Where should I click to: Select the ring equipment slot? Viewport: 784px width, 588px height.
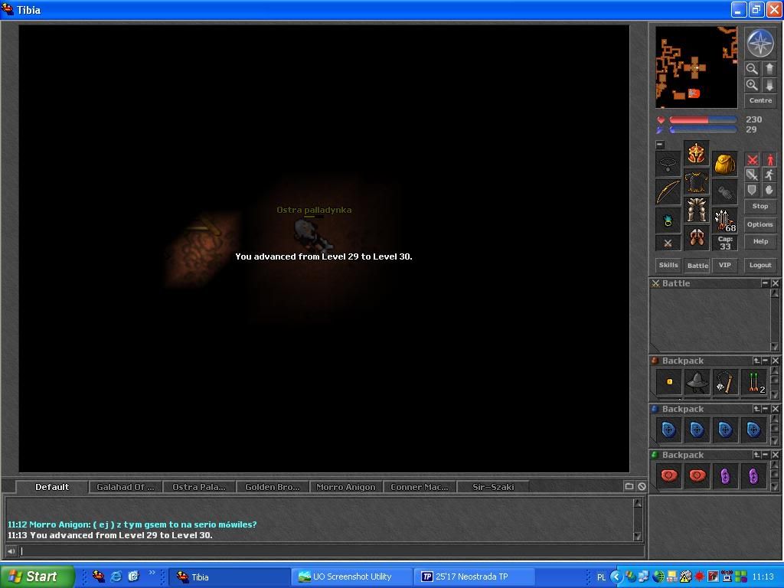coord(668,220)
